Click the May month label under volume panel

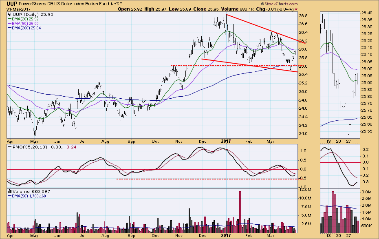point(34,236)
